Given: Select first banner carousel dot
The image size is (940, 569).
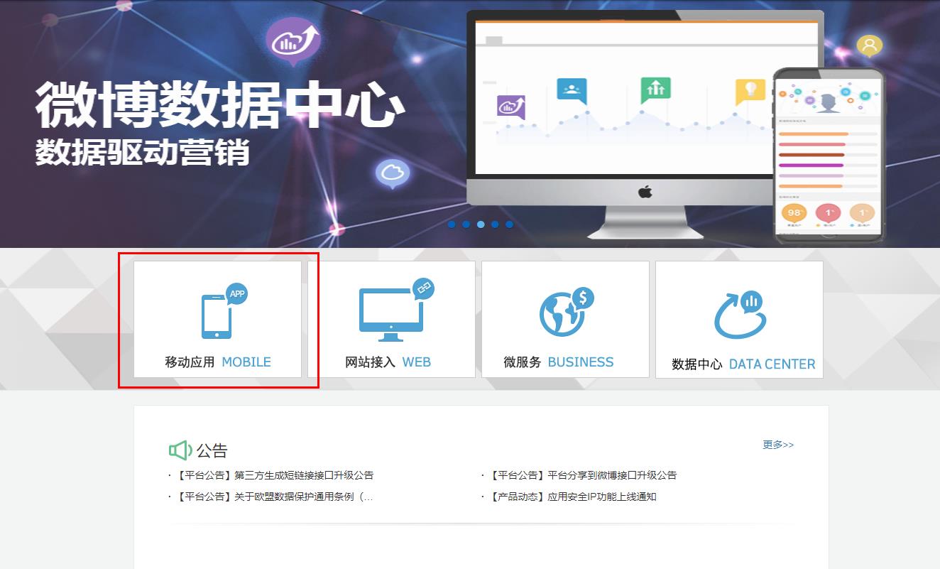Looking at the screenshot, I should point(452,224).
